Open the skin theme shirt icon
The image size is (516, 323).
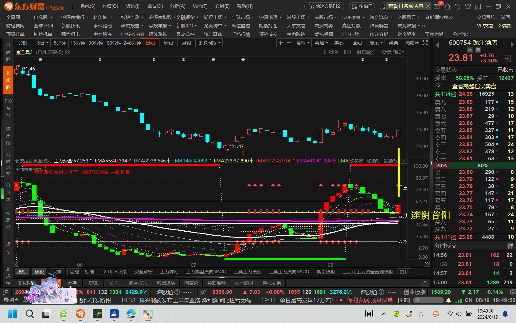[468, 6]
